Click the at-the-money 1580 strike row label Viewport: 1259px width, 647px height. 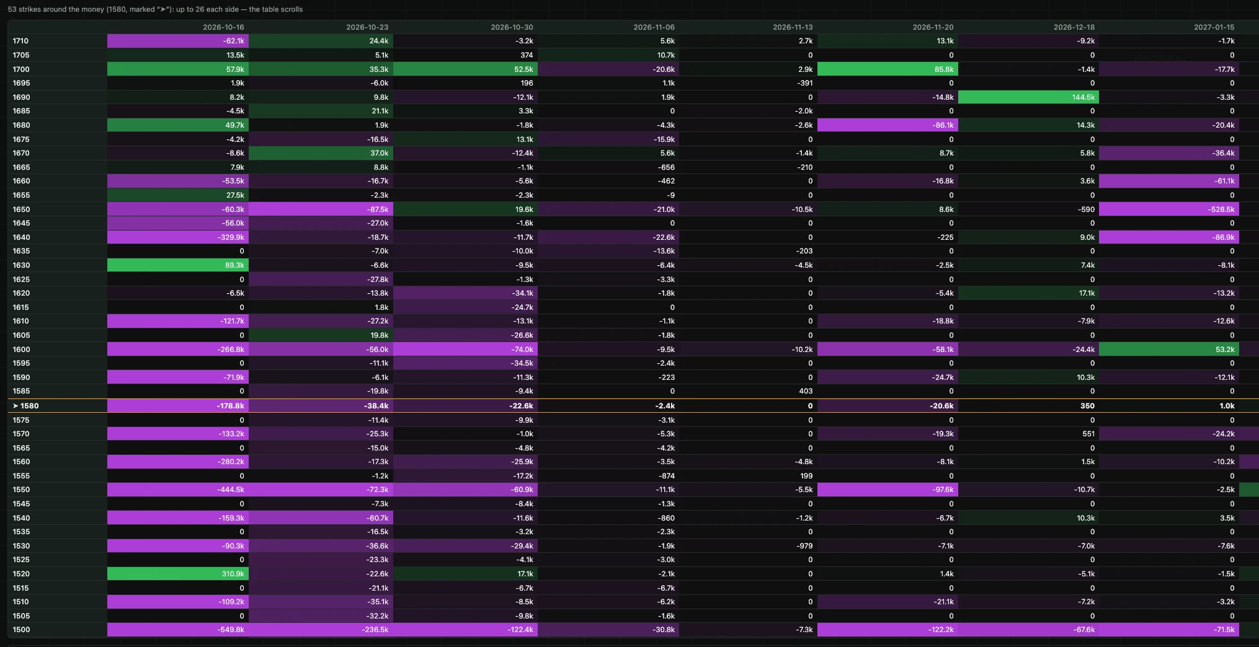[58, 406]
